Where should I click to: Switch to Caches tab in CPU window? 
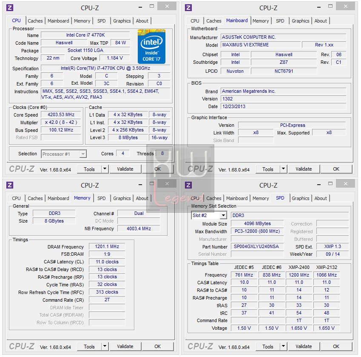point(35,21)
